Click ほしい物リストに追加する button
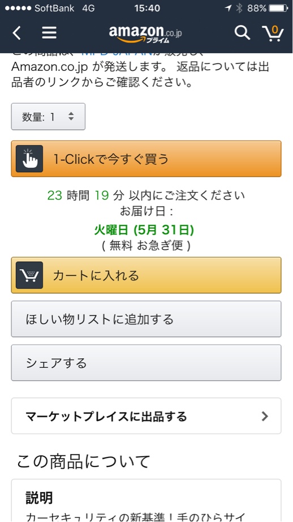 (x=146, y=319)
